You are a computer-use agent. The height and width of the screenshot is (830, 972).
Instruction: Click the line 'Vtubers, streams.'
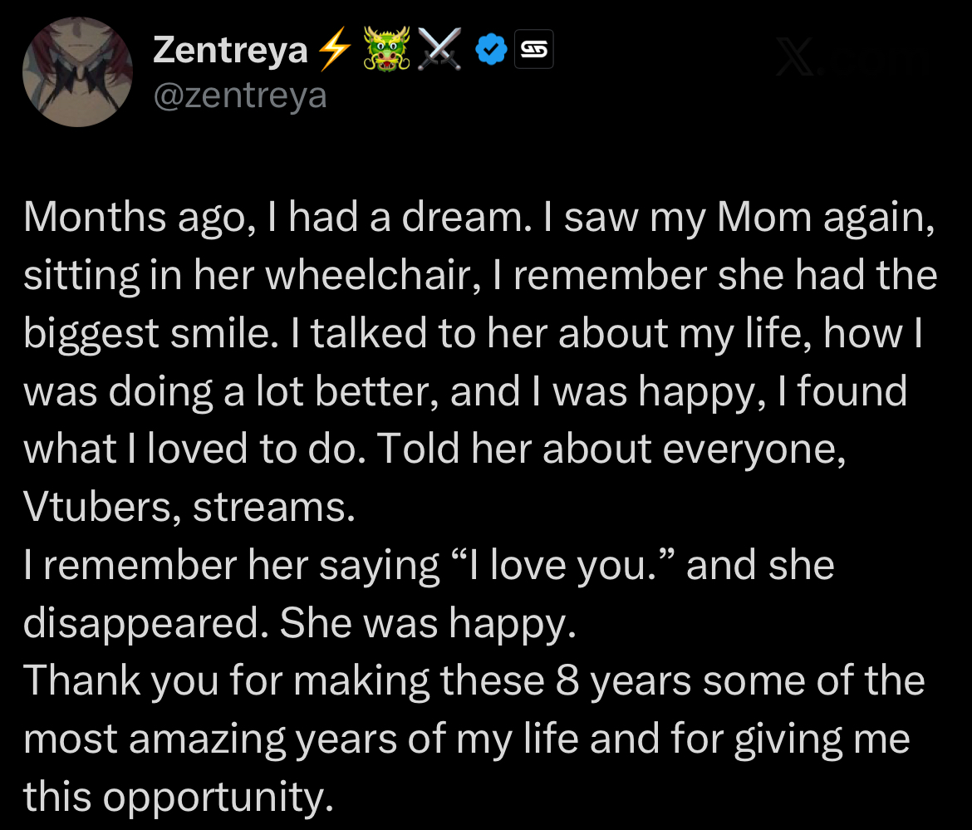189,507
